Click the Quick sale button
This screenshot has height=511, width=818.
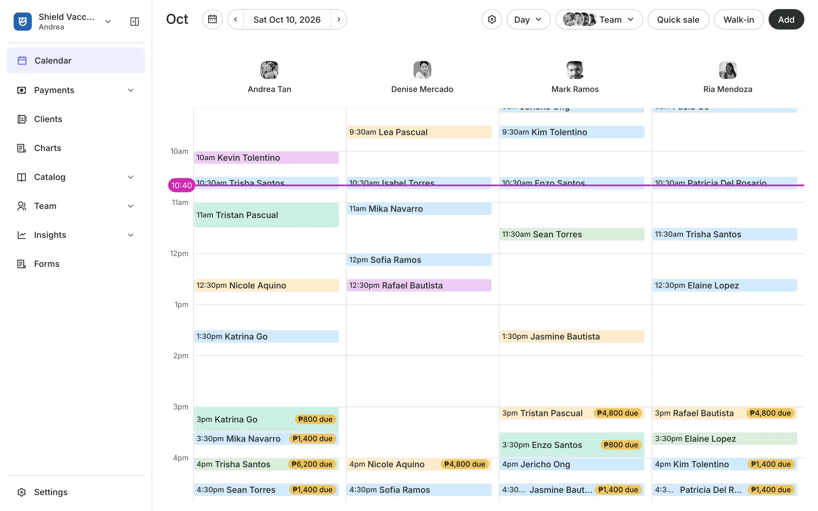point(678,19)
